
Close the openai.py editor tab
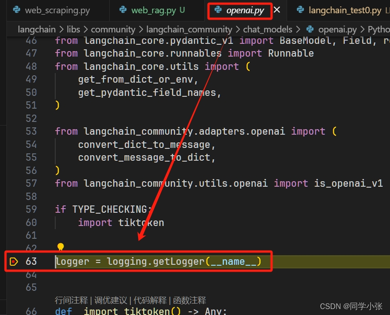pos(276,9)
